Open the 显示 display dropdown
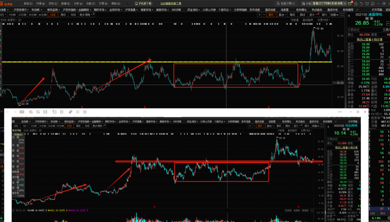This screenshot has height=222, width=390. [x=313, y=15]
